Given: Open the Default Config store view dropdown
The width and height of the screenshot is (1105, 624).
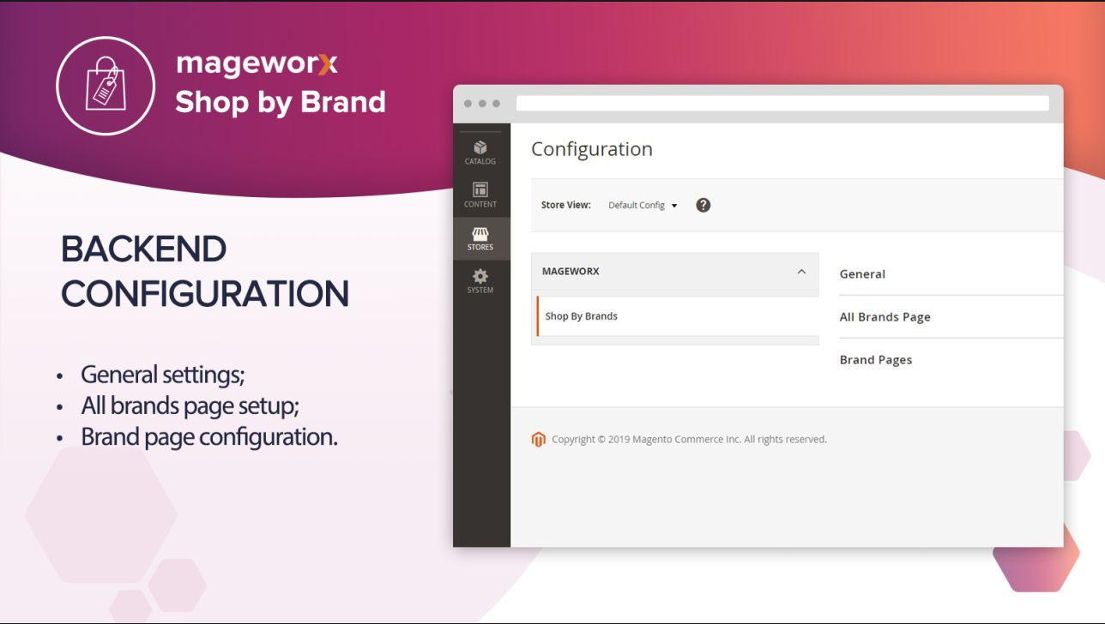Looking at the screenshot, I should [643, 206].
